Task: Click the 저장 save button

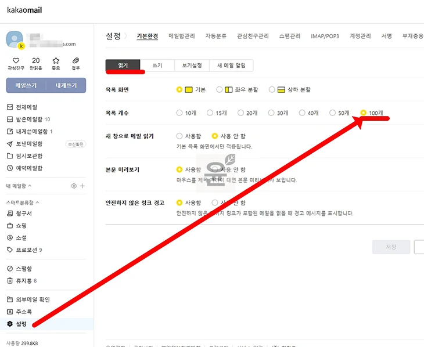Action: [x=391, y=247]
